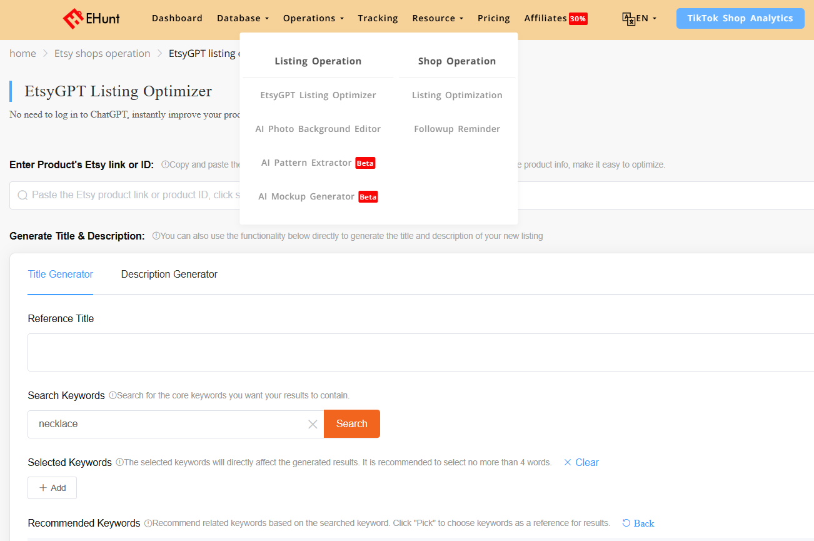Select AI Pattern Extractor entry
Image resolution: width=814 pixels, height=541 pixels.
point(306,163)
